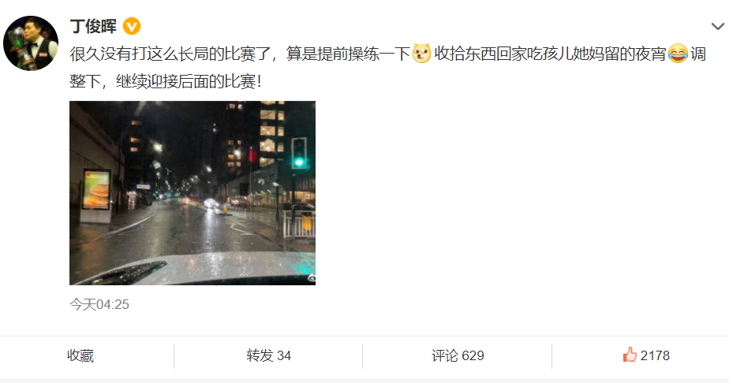Viewport: 729px width, 383px height.
Task: Open the rainy night street photo
Action: 193,192
